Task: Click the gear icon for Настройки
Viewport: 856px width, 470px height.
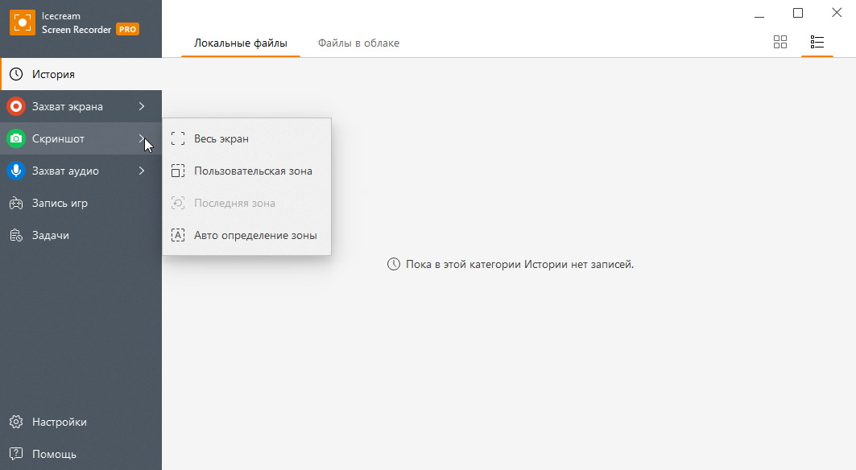Action: (16, 422)
